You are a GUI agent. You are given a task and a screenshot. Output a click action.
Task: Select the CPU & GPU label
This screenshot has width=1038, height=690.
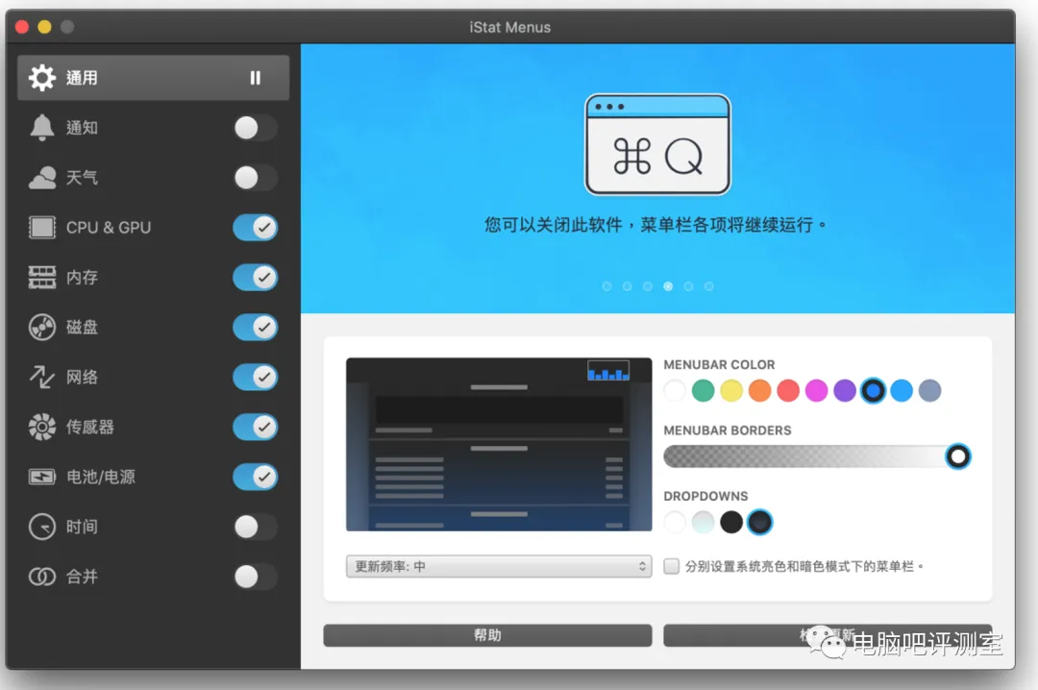pyautogui.click(x=109, y=227)
